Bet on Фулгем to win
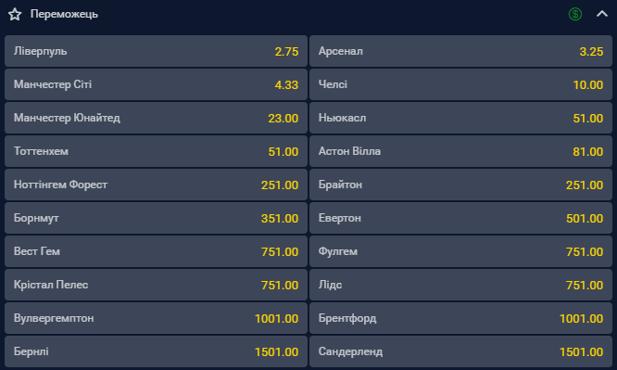The height and width of the screenshot is (370, 617). coord(460,251)
